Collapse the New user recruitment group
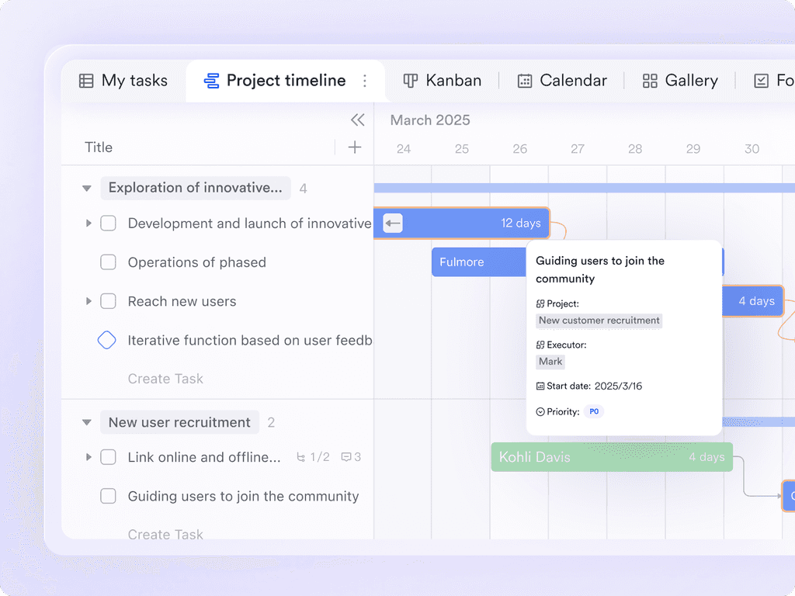The width and height of the screenshot is (795, 596). (86, 422)
